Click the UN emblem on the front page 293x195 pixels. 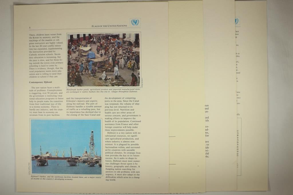click(x=135, y=22)
